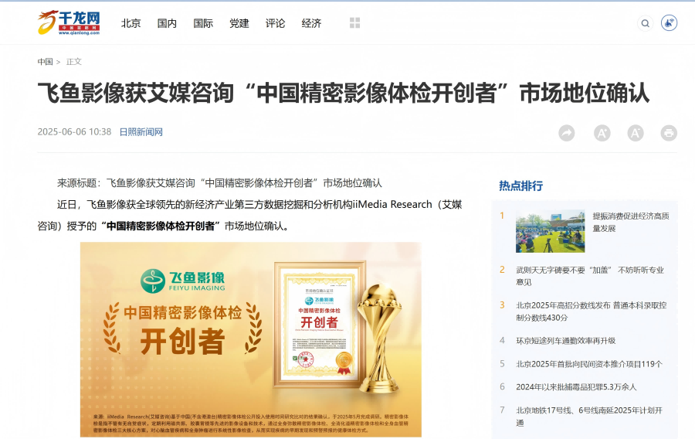Decrease font size with A- icon
The image size is (695, 439).
click(636, 133)
